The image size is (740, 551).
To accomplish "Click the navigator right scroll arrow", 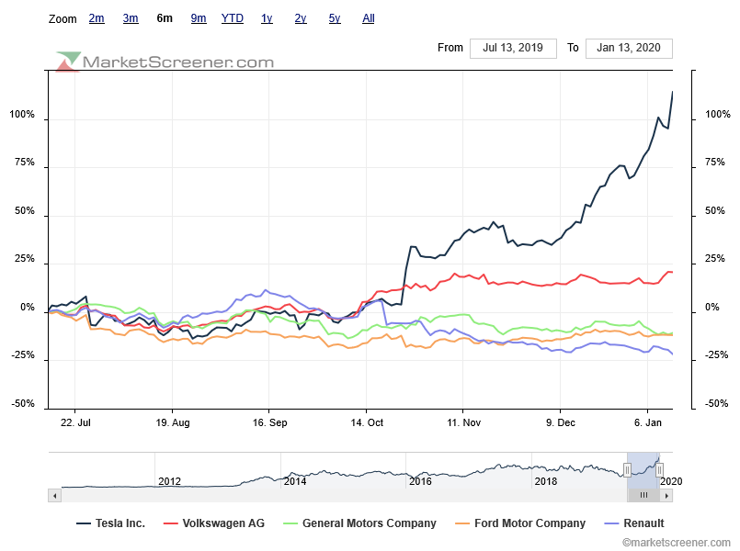I will pyautogui.click(x=666, y=495).
